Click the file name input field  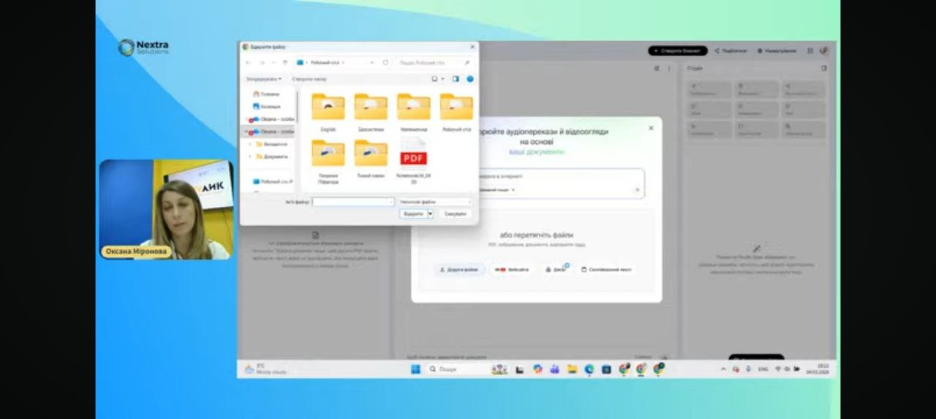pos(352,201)
